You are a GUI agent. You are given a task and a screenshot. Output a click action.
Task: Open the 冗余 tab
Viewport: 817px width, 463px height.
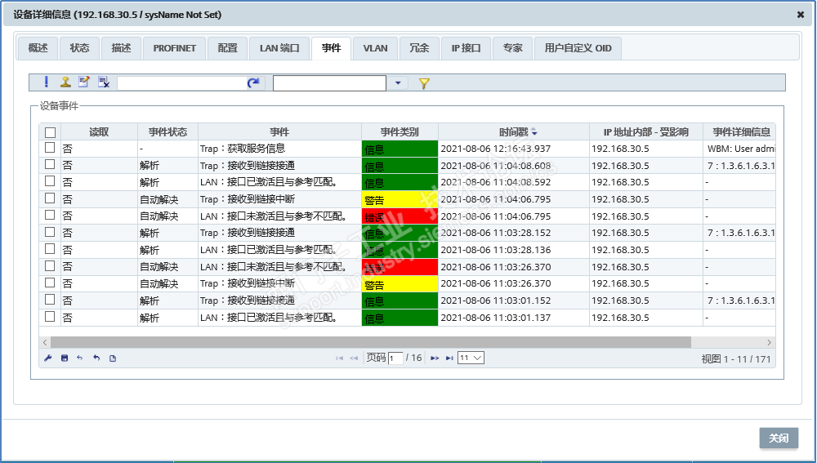click(419, 48)
